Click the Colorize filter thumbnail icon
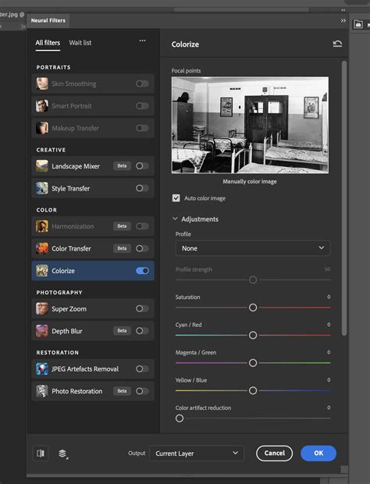370x484 pixels. 42,271
